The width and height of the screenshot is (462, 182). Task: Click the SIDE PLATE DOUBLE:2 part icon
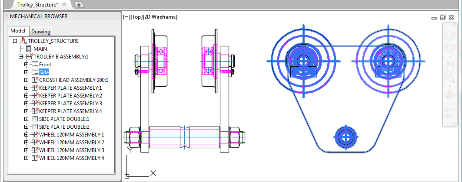[x=35, y=127]
